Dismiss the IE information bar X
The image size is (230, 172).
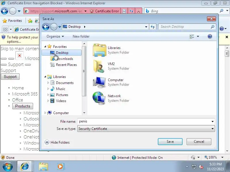(x=227, y=37)
